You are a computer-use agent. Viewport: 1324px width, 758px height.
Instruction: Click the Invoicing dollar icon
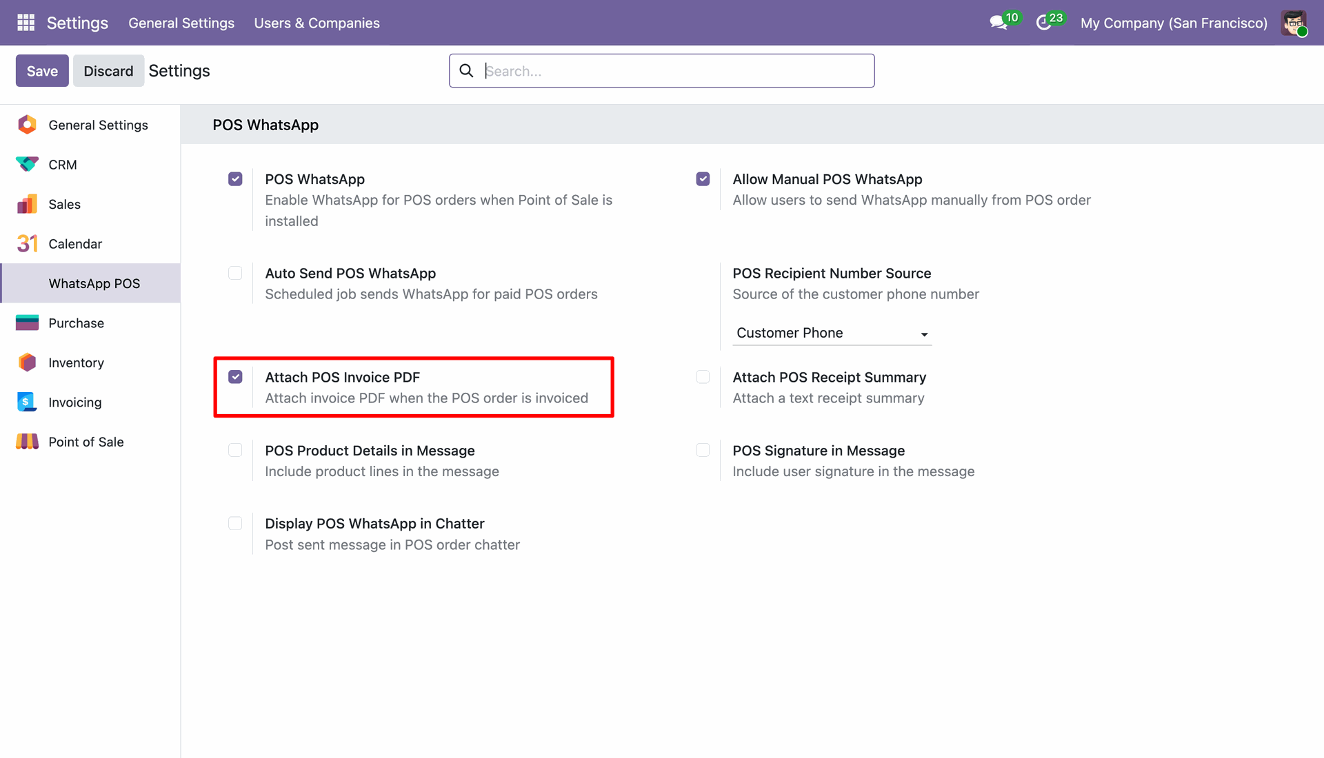(27, 402)
